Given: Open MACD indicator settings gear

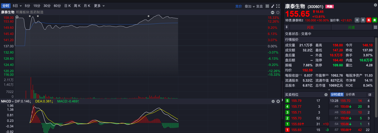Looking at the screenshot, I should (273, 102).
